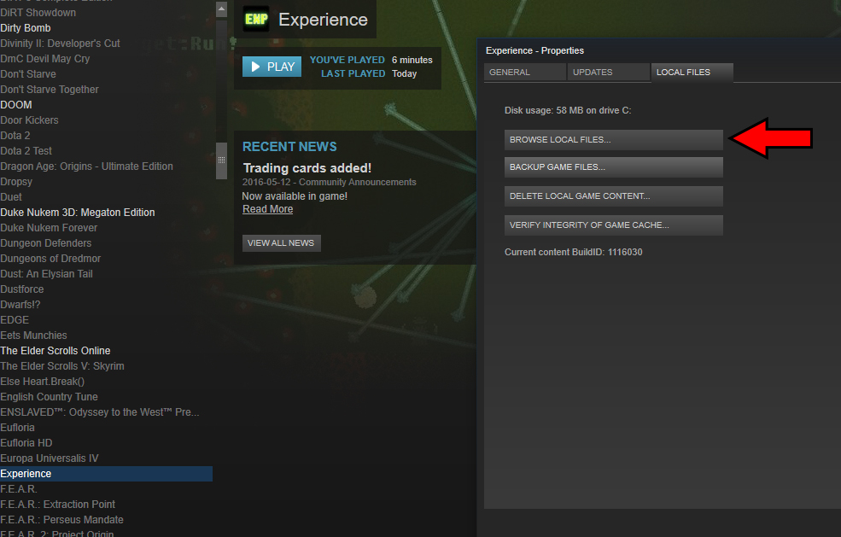The width and height of the screenshot is (841, 537).
Task: Select Eufloria HD in the library
Action: (26, 443)
